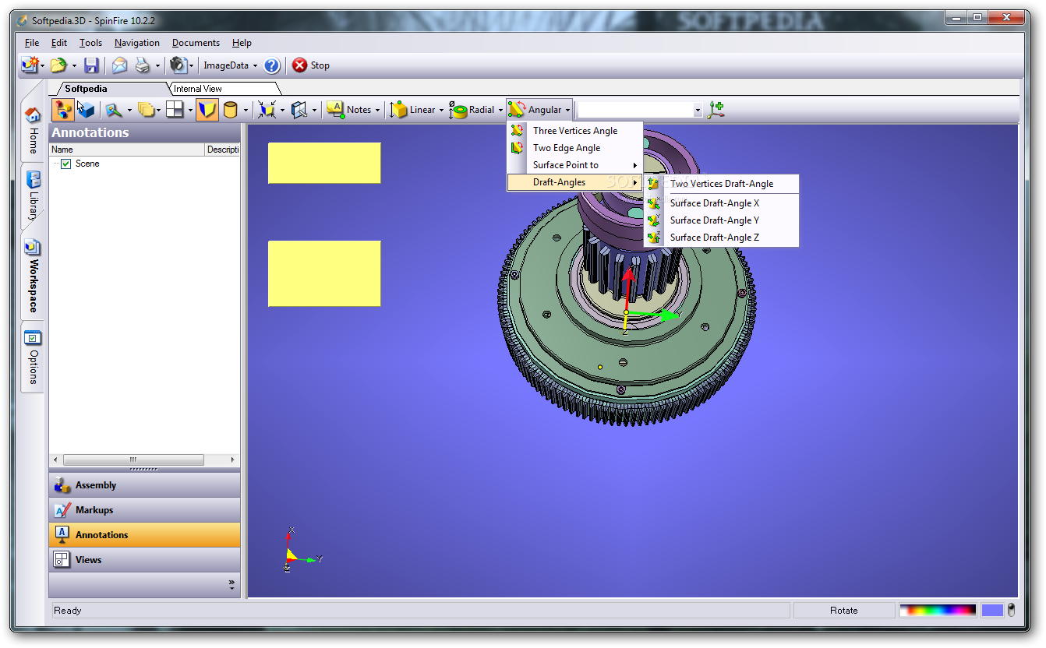The width and height of the screenshot is (1046, 648).
Task: Expand the Radial dropdown arrow
Action: [500, 111]
